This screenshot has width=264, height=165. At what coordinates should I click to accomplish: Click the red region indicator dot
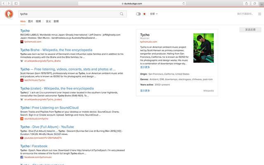coord(144,14)
